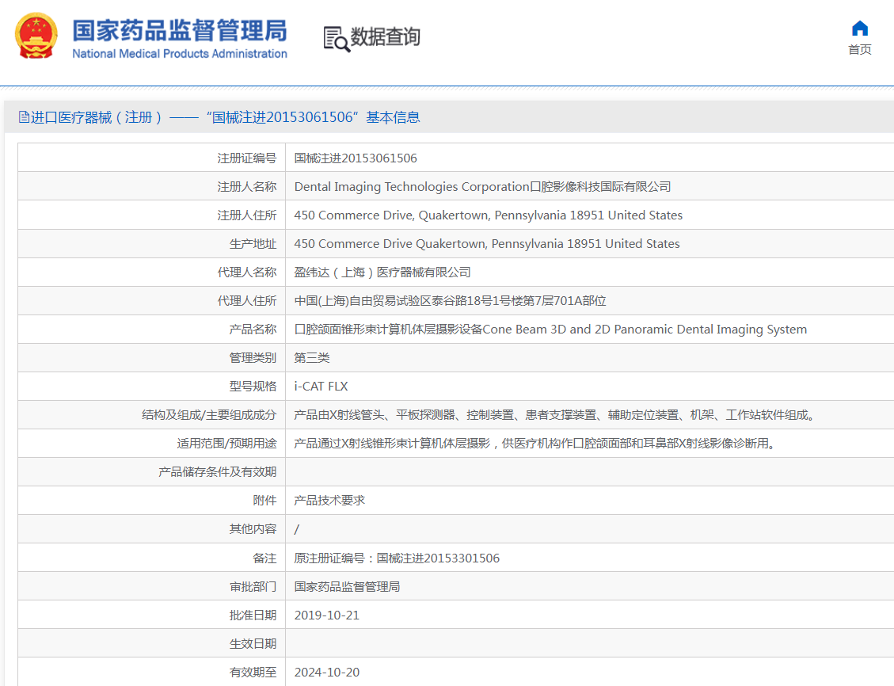The width and height of the screenshot is (894, 686).
Task: Click the document icon before 进口医疗器械
Action: tap(24, 117)
